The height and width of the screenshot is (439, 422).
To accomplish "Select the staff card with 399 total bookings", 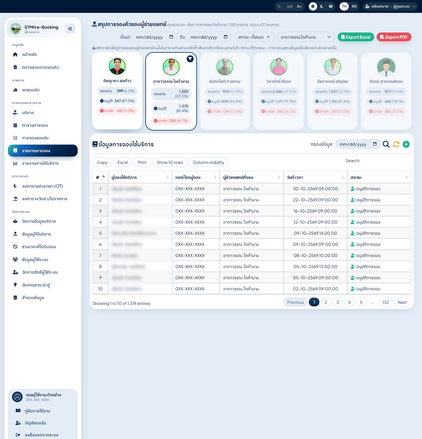I will coord(117,91).
